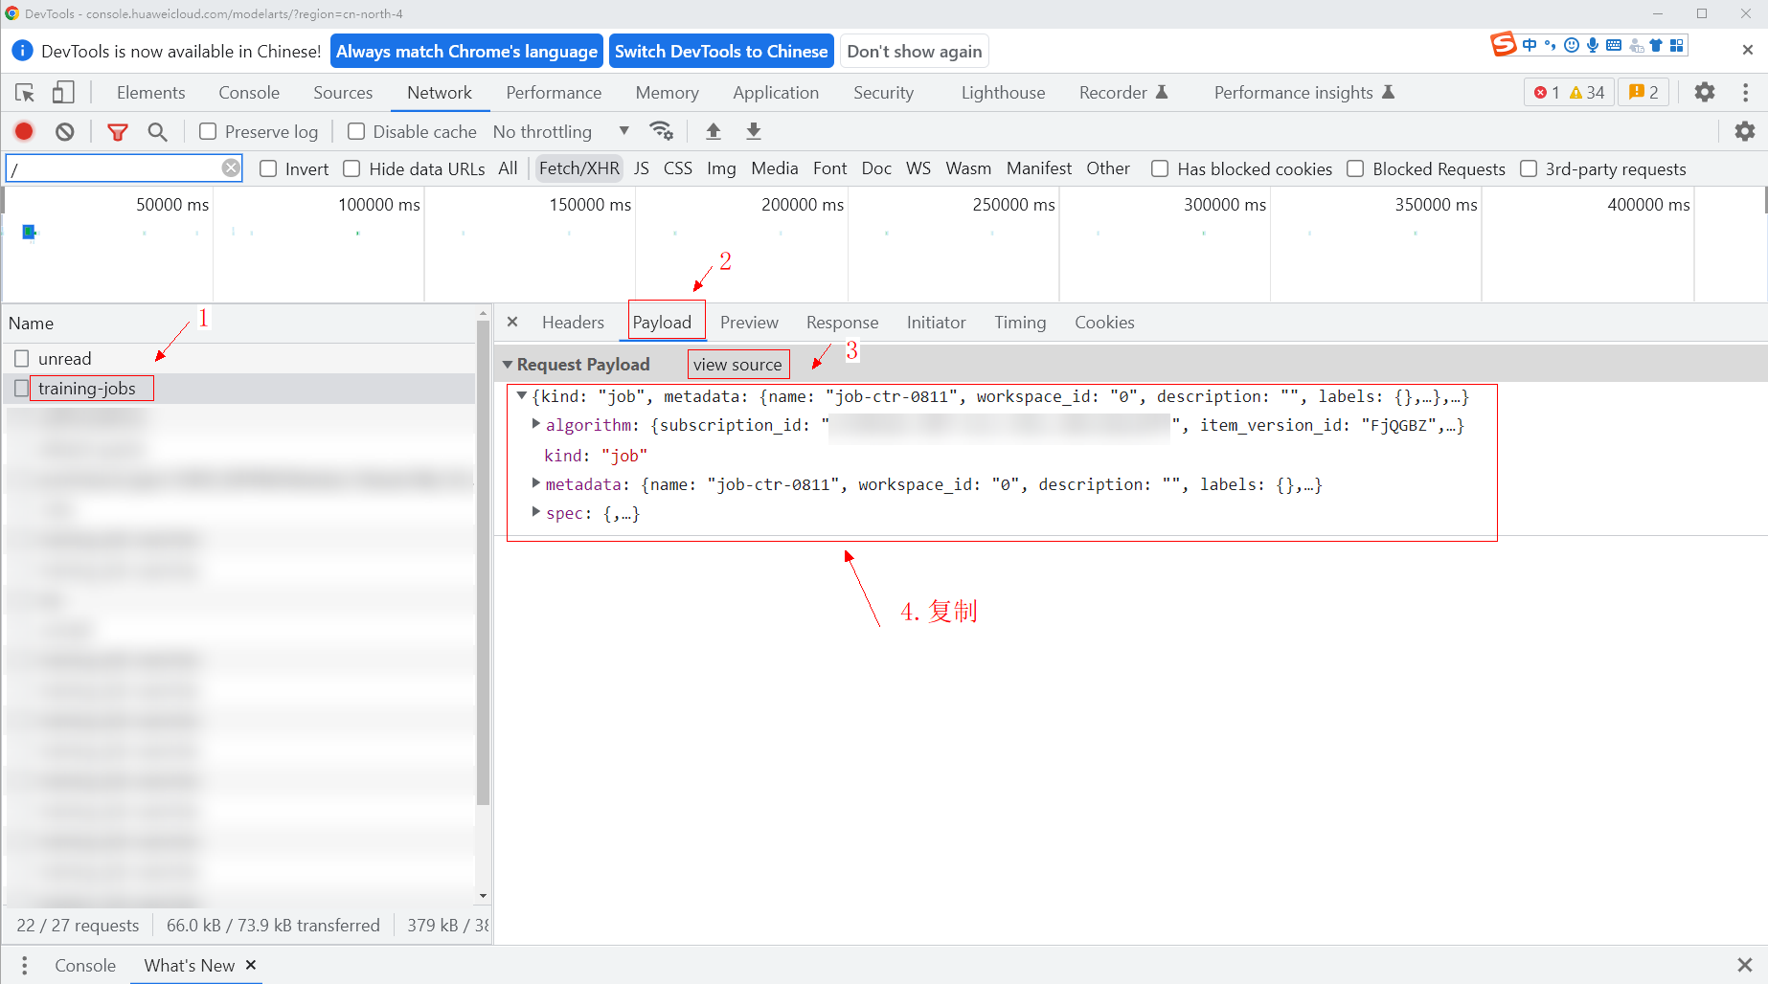Open the Headers tab of the request
1768x984 pixels.
coord(573,323)
